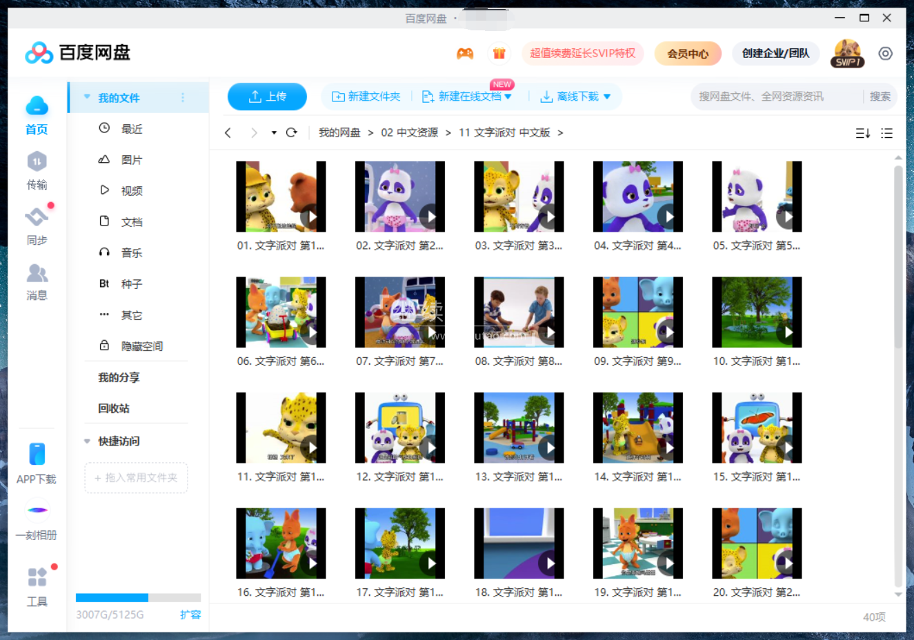Image resolution: width=914 pixels, height=640 pixels.
Task: Open the game center icon near top right
Action: [465, 53]
